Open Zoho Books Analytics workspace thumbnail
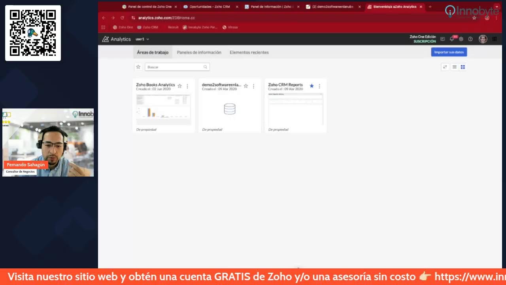This screenshot has width=506, height=285. point(163,109)
